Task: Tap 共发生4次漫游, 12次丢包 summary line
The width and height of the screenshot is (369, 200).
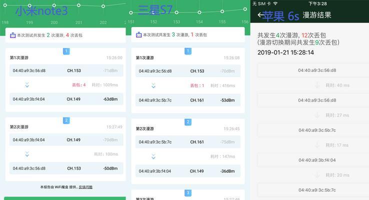Action: (291, 35)
